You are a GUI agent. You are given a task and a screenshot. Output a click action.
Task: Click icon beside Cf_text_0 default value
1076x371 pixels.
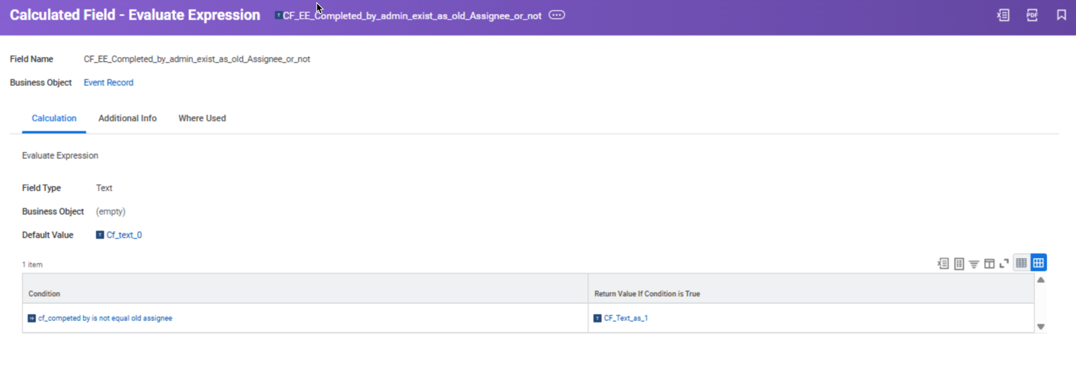coord(100,235)
